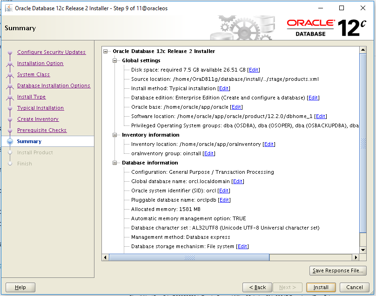Click the horizontal scrollbar thumb
376x296 pixels.
pyautogui.click(x=189, y=257)
